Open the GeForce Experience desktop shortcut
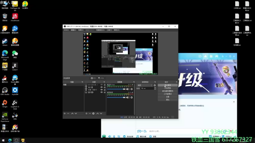Screen dimensions: 255x143 click(5, 117)
